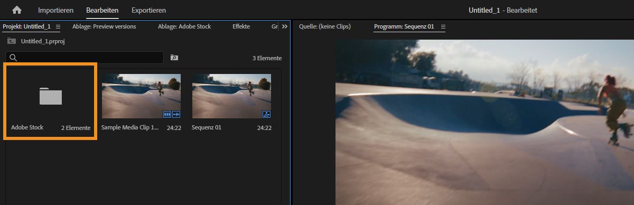
Task: Switch to Quelle: (keine Clips) tab
Action: click(324, 26)
